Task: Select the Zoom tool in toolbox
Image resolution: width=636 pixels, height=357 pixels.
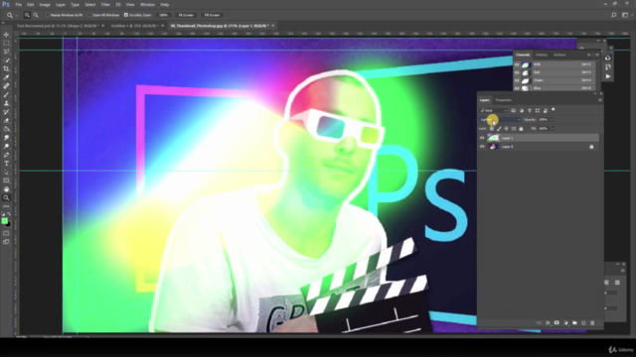Action: pyautogui.click(x=6, y=197)
